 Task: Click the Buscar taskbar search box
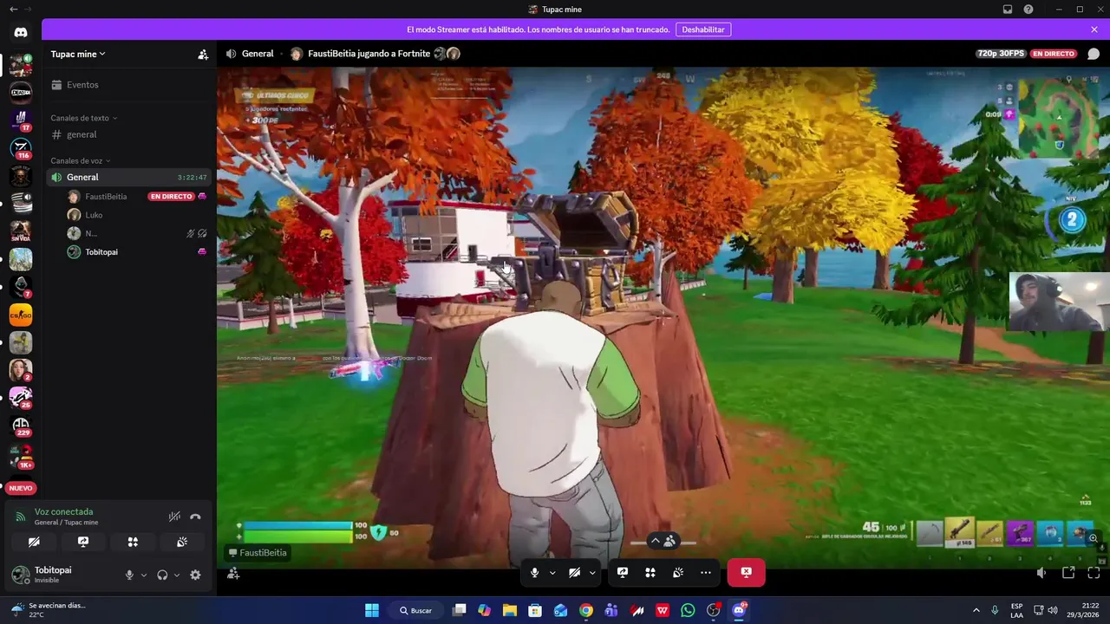point(416,610)
